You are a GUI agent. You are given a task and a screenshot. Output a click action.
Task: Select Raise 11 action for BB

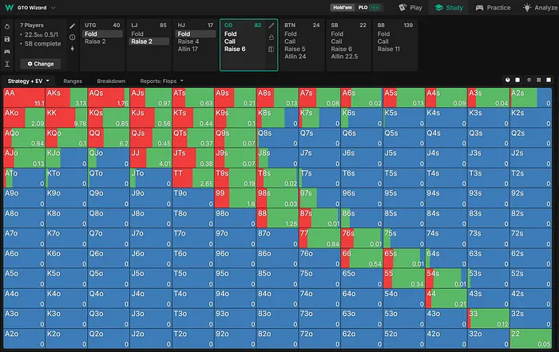pos(389,49)
